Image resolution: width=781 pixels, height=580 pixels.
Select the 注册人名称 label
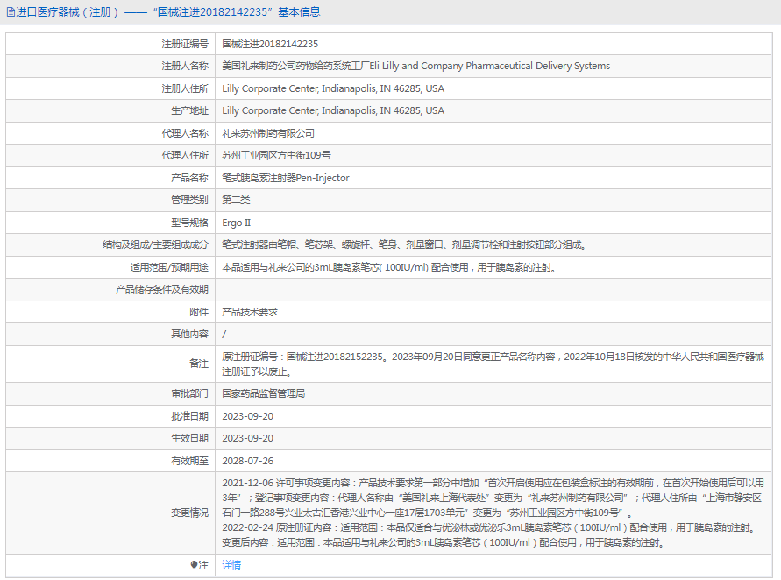coord(185,66)
